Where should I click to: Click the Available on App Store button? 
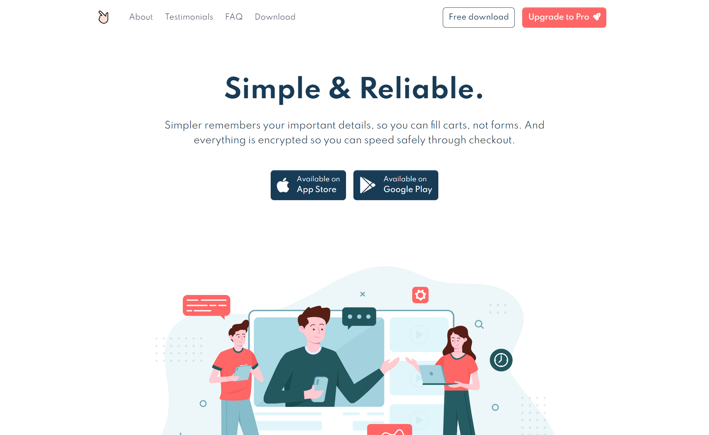tap(308, 185)
